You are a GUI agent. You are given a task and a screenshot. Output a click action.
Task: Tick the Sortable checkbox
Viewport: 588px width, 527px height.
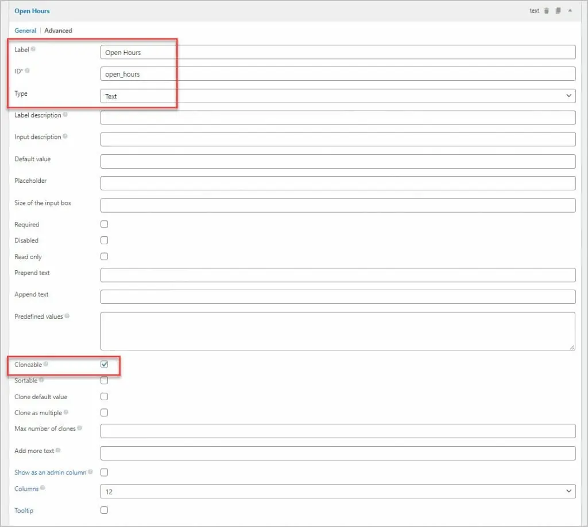coord(105,380)
